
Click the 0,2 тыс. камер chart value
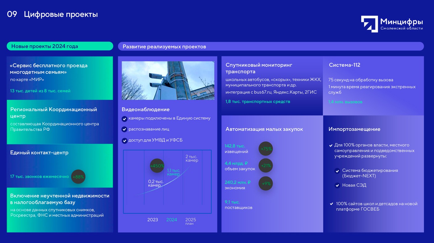click(156, 183)
